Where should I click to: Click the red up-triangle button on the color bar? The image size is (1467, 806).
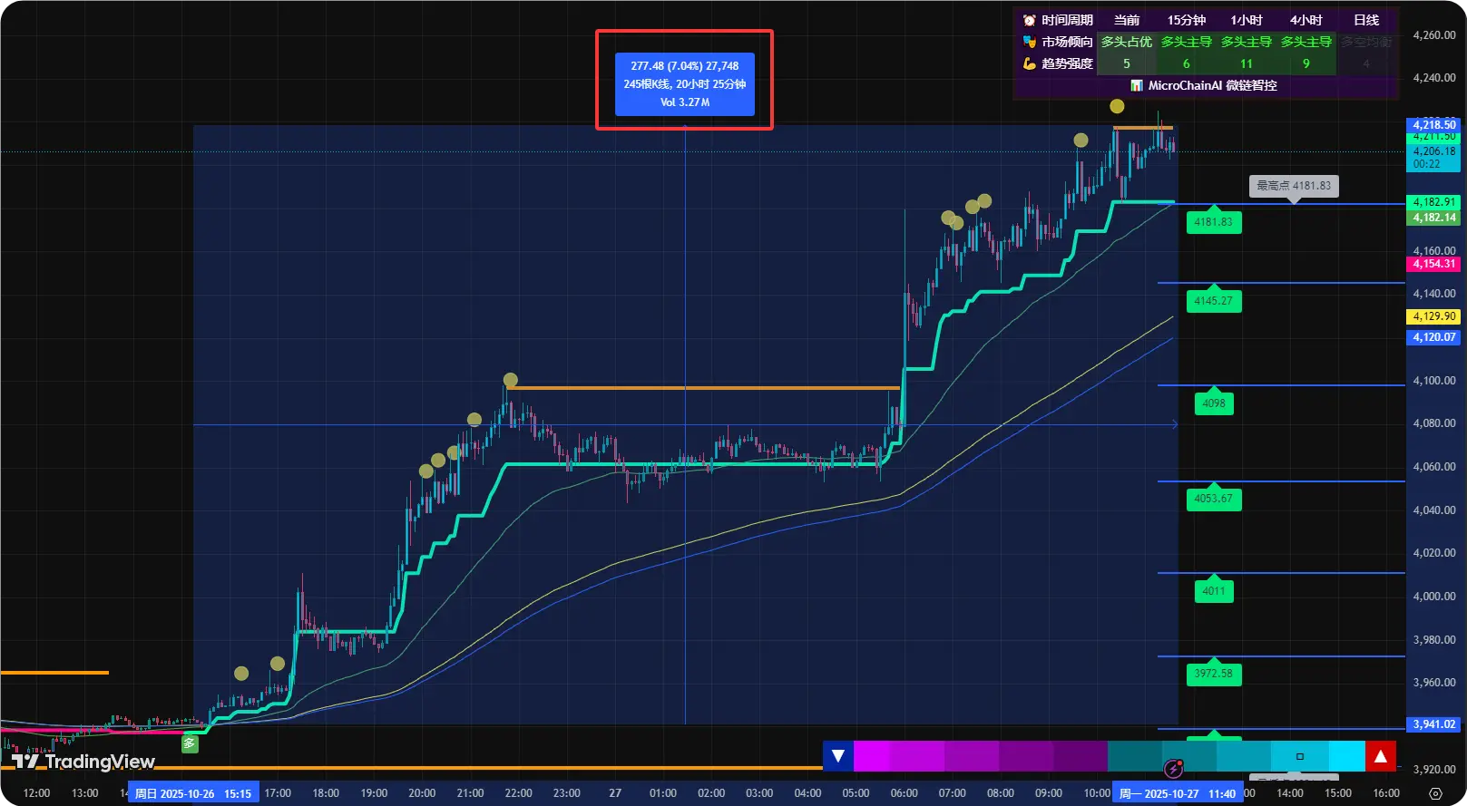coord(1381,756)
